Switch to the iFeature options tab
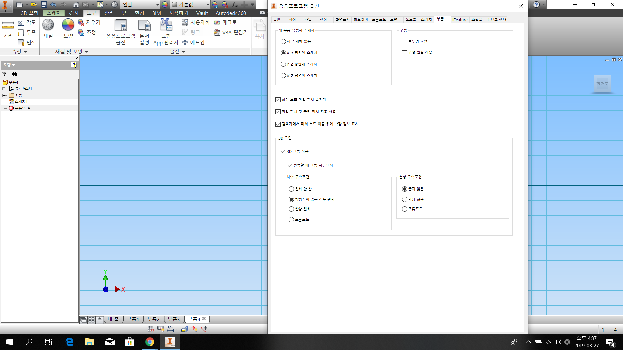 click(459, 20)
